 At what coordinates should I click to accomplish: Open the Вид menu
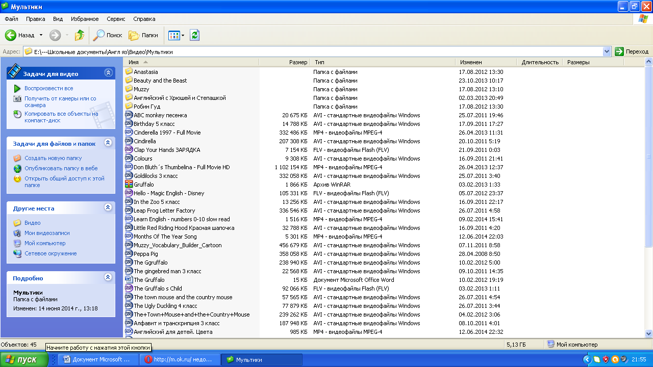coord(58,19)
